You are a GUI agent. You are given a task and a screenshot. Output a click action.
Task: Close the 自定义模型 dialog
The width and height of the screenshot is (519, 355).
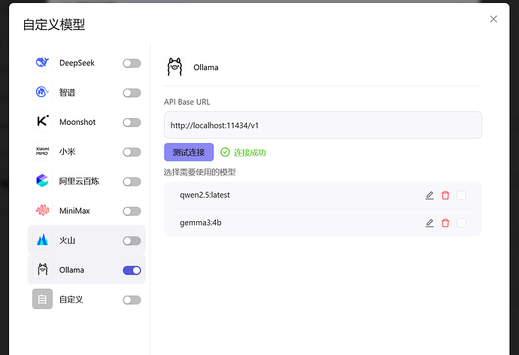(493, 19)
